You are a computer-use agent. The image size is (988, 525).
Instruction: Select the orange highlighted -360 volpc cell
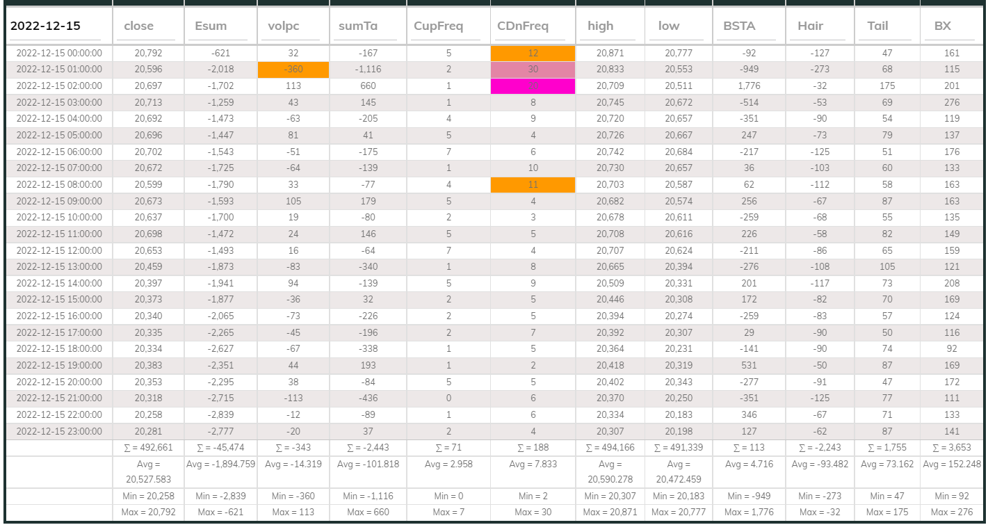point(291,70)
